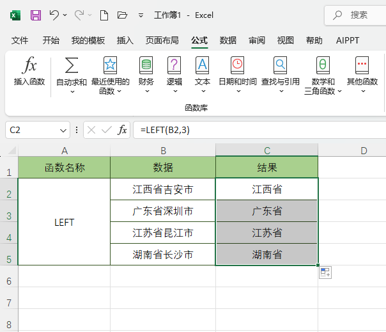Expand the Name Box dropdown arrow
Screen dimensions: 386x332
coord(63,130)
